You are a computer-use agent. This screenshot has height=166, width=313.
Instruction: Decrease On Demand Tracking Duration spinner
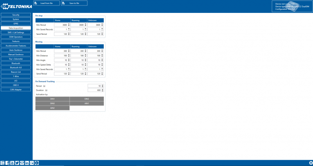103,91
